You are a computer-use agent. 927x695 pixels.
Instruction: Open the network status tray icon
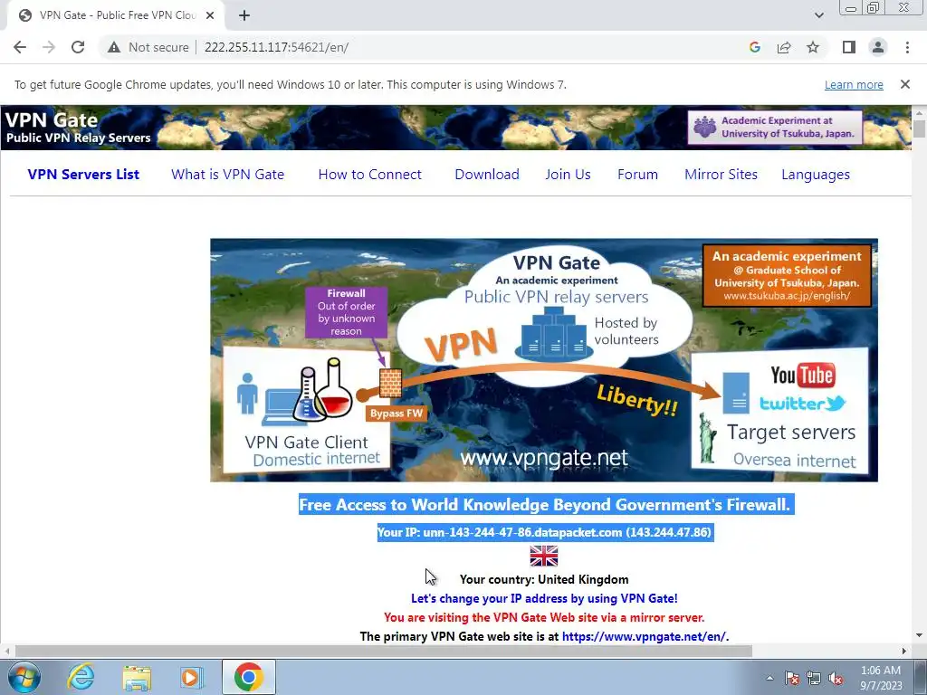(814, 678)
